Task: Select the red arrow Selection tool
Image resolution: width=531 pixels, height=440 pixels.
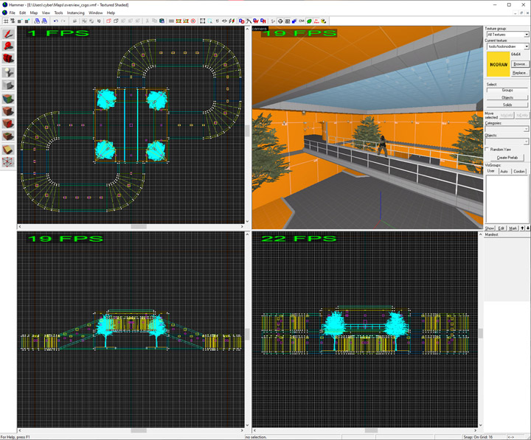Action: (x=8, y=34)
